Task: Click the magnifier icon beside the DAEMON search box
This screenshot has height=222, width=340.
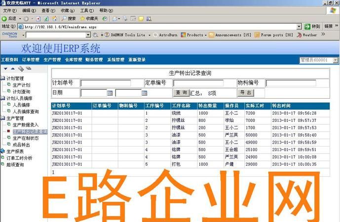Action: (x=95, y=35)
